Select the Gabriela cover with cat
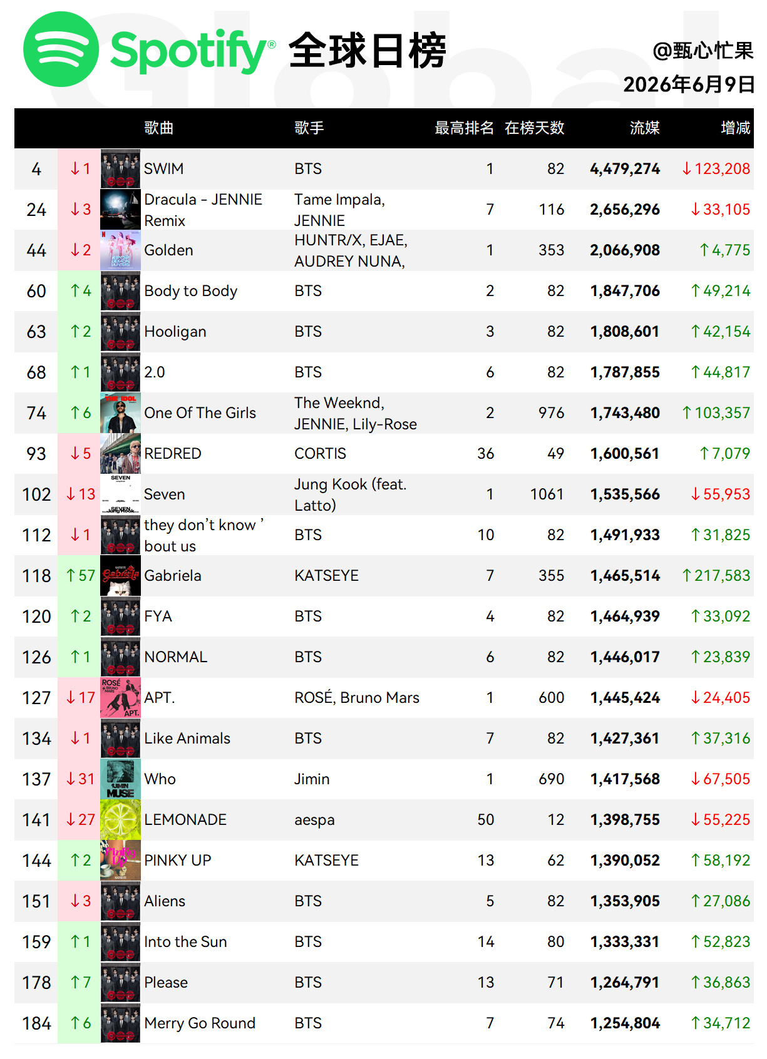 coord(121,576)
